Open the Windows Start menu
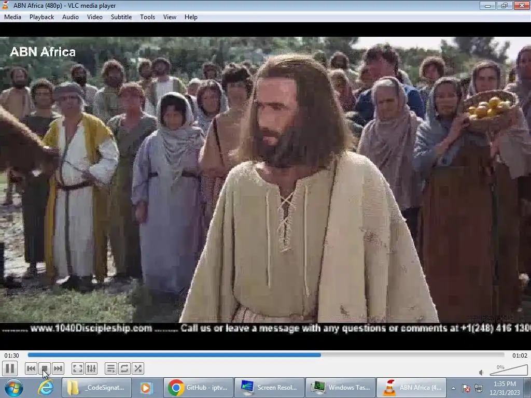 pyautogui.click(x=13, y=388)
